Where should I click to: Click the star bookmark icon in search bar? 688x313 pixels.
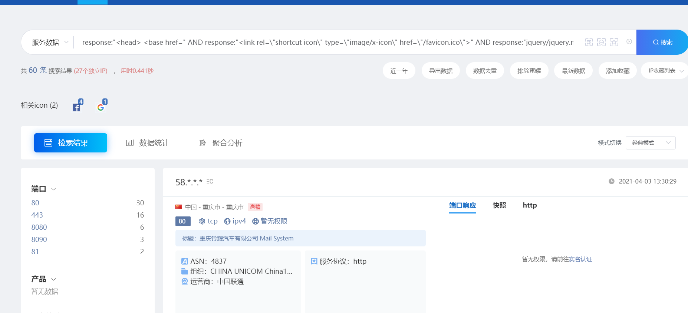pos(614,42)
